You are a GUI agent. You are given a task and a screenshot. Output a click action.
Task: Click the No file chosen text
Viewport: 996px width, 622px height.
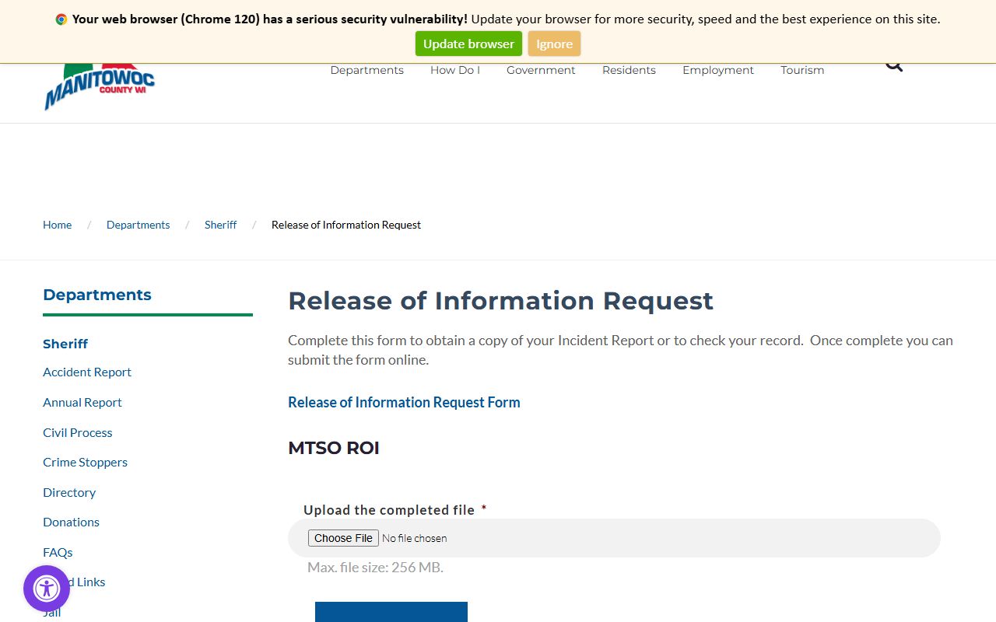click(414, 538)
